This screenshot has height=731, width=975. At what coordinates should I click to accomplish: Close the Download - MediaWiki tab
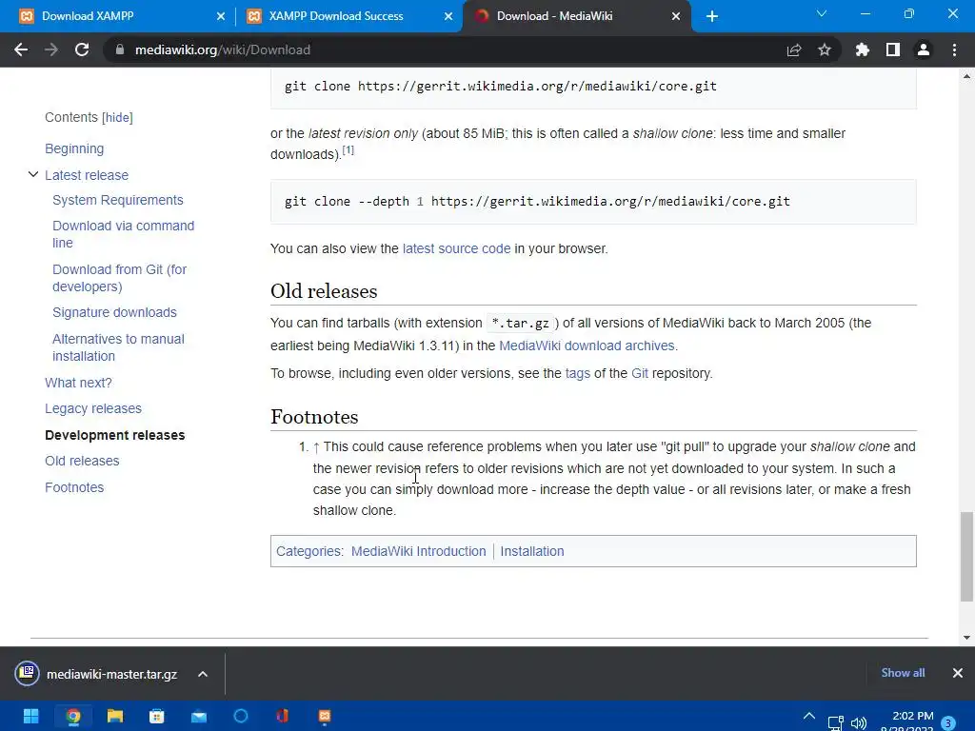[x=676, y=16]
